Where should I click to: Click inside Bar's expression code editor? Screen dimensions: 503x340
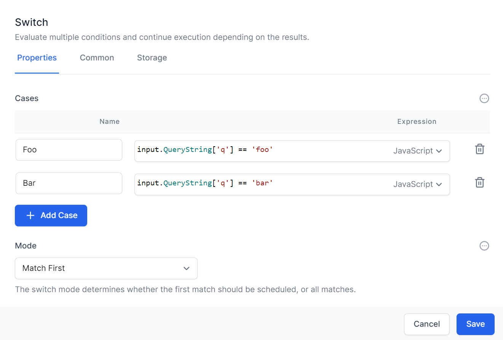228,183
